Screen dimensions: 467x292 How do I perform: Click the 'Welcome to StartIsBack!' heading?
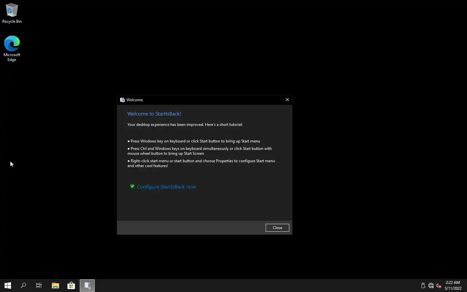point(154,114)
